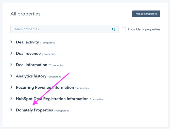Image resolution: width=170 pixels, height=129 pixels.
Task: Expand the Deal activity chevron
Action: point(11,42)
